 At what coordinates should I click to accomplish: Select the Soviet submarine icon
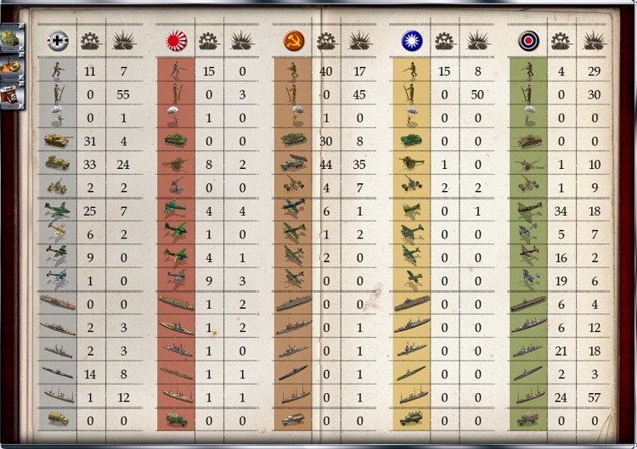click(293, 373)
